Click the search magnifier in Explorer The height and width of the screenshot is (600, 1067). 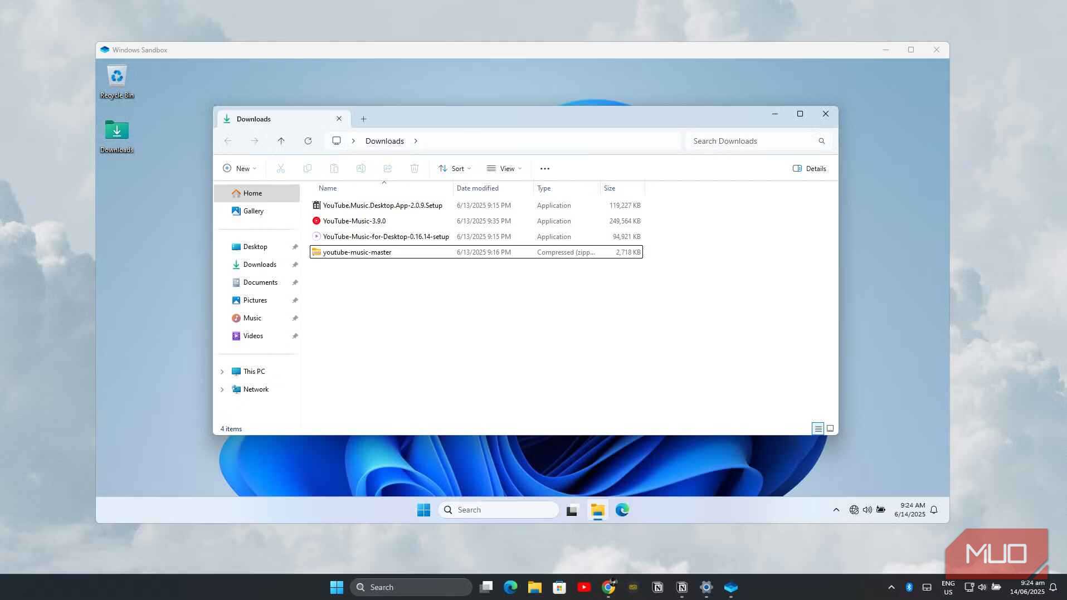tap(821, 141)
